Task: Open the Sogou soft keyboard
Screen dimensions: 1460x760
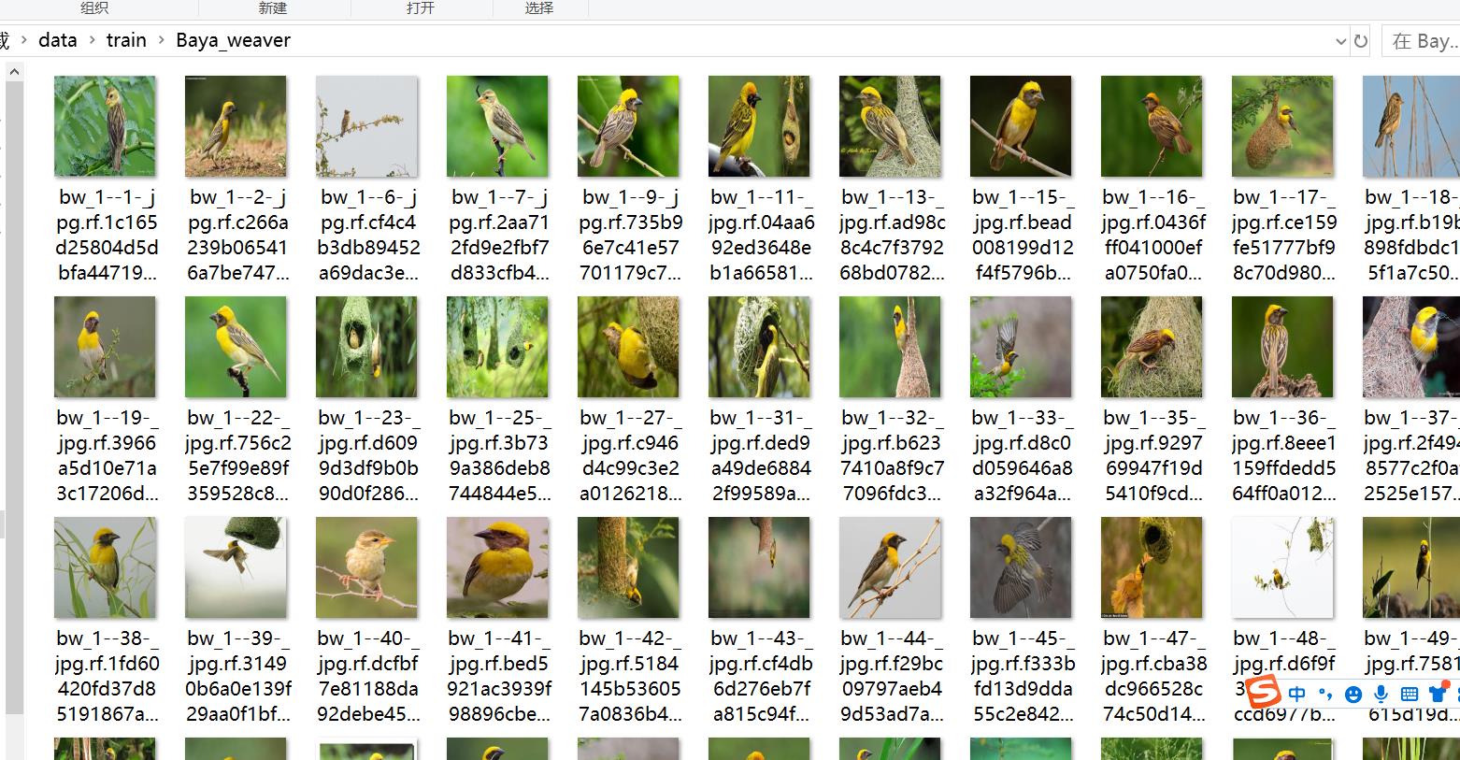Action: tap(1410, 694)
